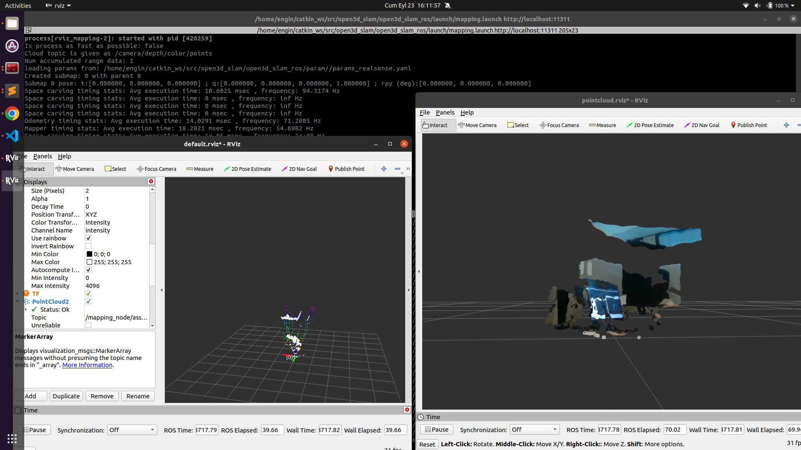Choose the Select tool in default.rviz toolbar
This screenshot has width=801, height=450.
click(115, 169)
